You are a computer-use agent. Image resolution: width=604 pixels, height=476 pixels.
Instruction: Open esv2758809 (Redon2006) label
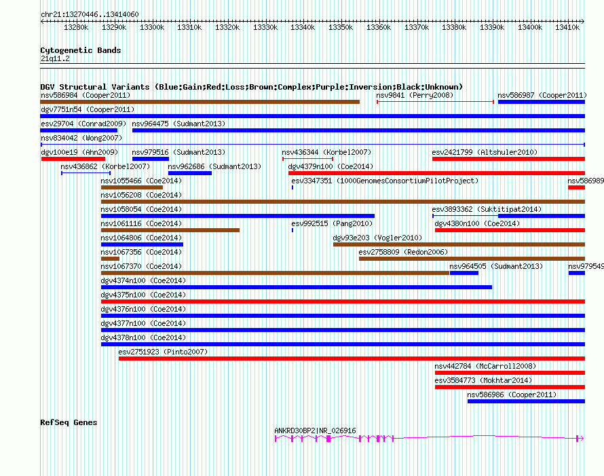click(403, 252)
